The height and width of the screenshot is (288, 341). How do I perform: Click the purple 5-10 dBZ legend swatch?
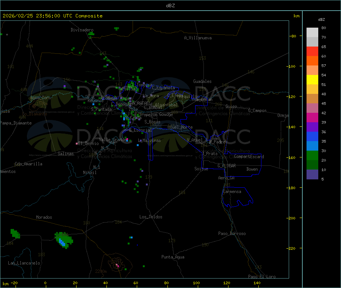[312, 174]
